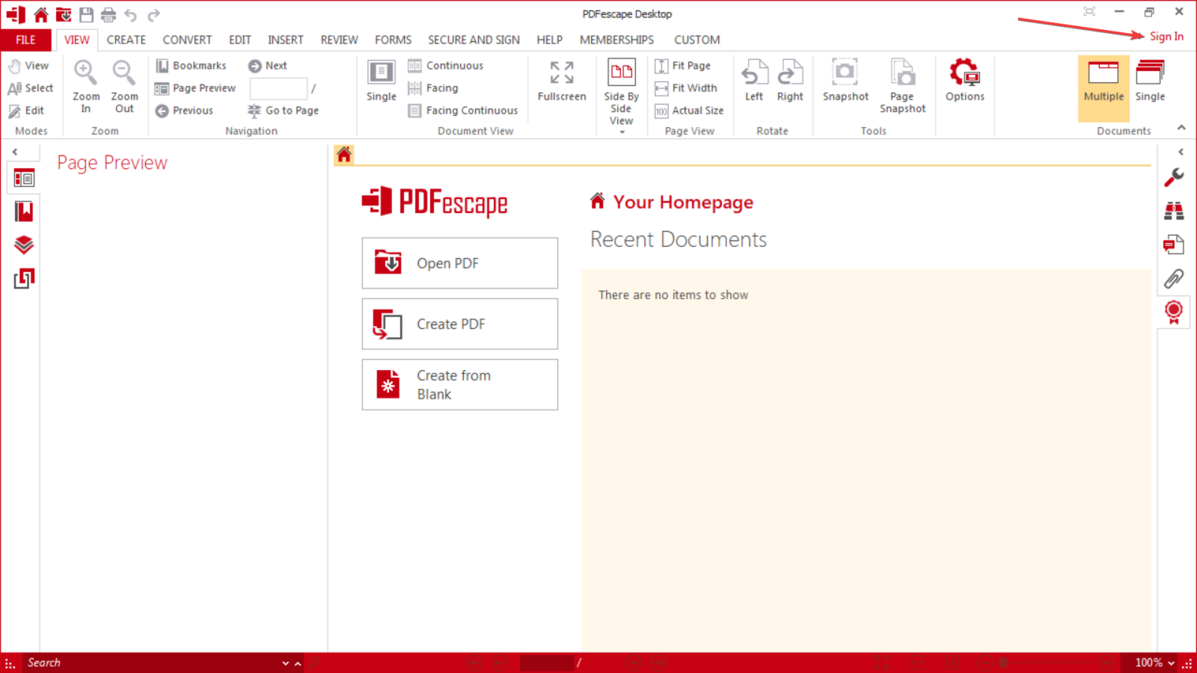Click the Redo arrow icon

coord(153,14)
